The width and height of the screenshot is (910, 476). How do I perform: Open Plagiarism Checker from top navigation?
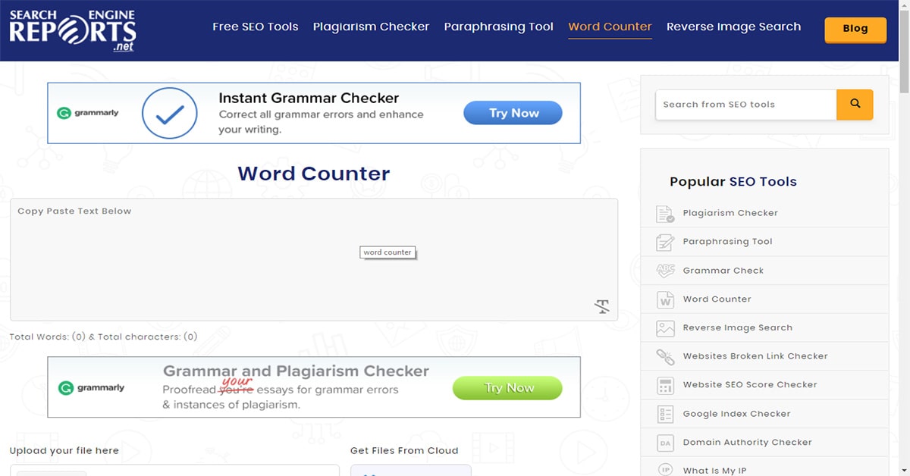371,27
